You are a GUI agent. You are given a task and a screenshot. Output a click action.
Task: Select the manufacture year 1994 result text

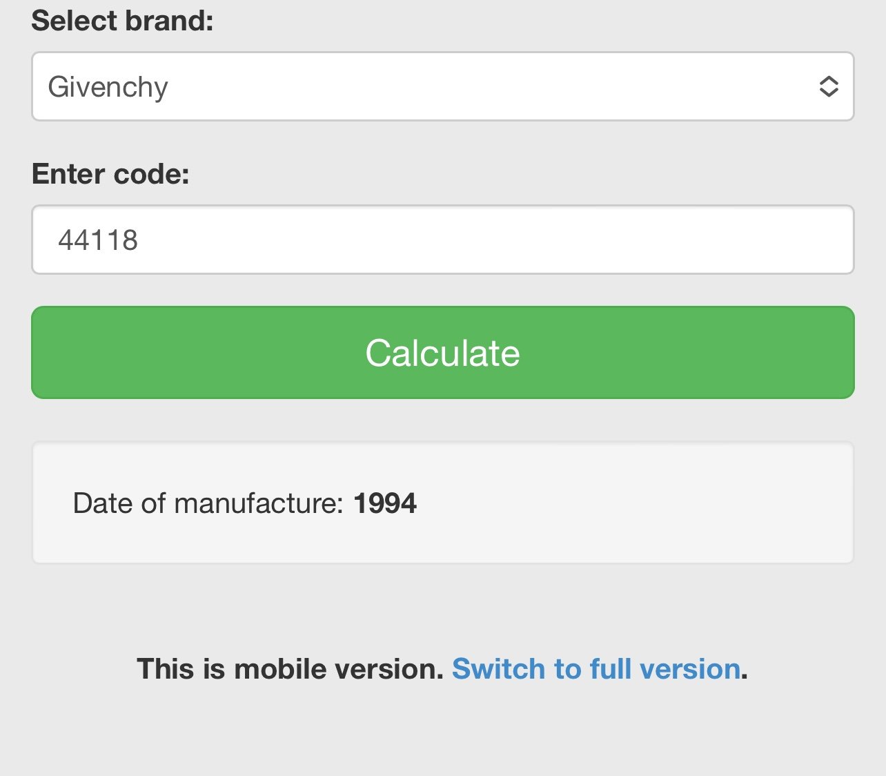coord(385,503)
